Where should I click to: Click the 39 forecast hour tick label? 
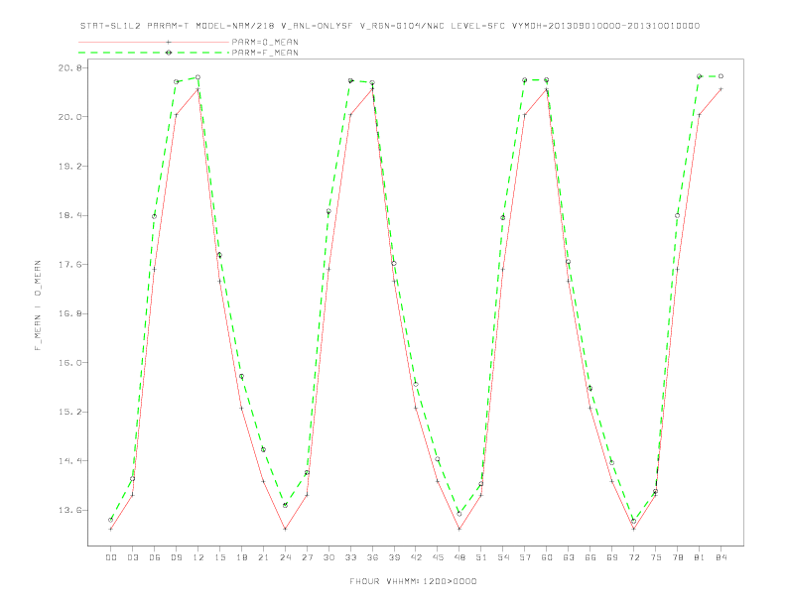tap(394, 557)
